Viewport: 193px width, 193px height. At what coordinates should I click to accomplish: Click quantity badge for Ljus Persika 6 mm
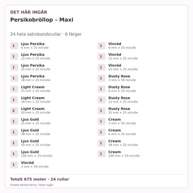[14, 46]
